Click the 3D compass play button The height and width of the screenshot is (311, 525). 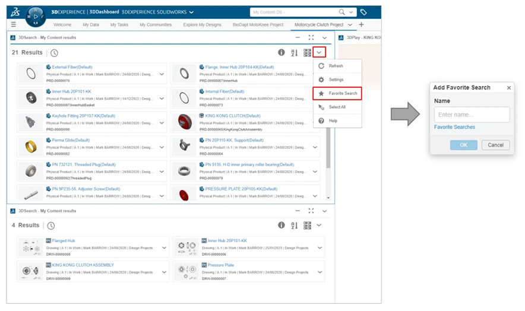pos(36,17)
